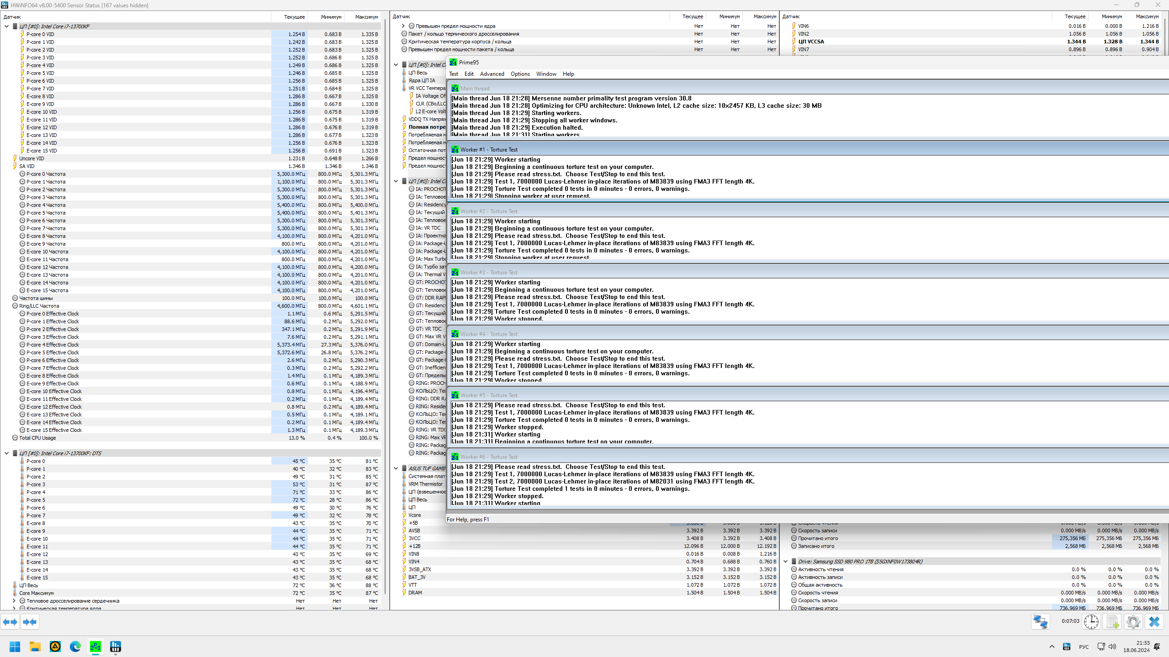
Task: Close sensors with the blue X icon
Action: click(x=1154, y=622)
